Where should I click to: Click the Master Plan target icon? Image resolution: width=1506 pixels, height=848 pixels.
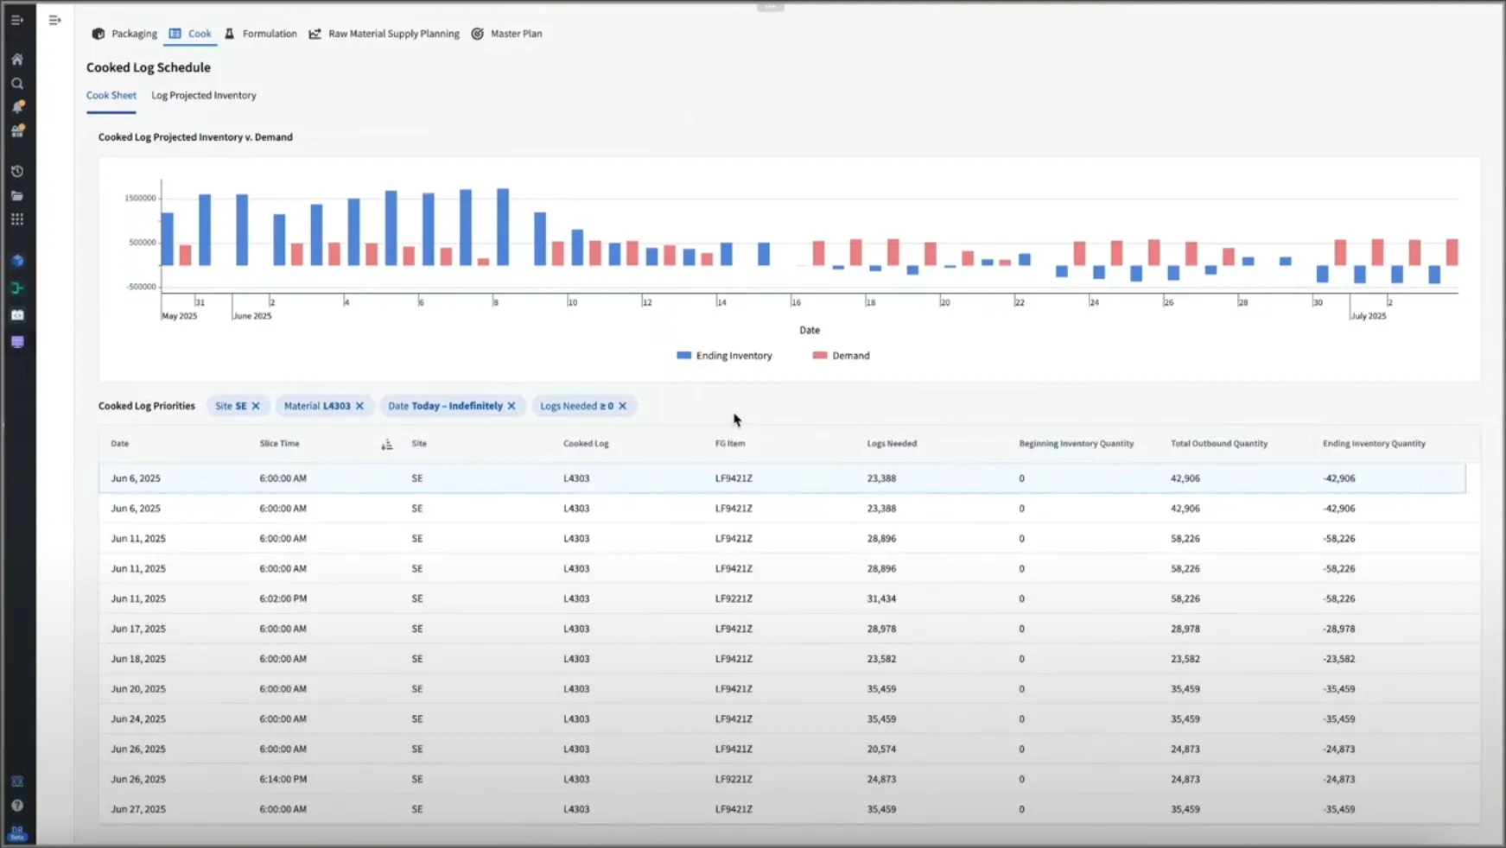pyautogui.click(x=477, y=34)
